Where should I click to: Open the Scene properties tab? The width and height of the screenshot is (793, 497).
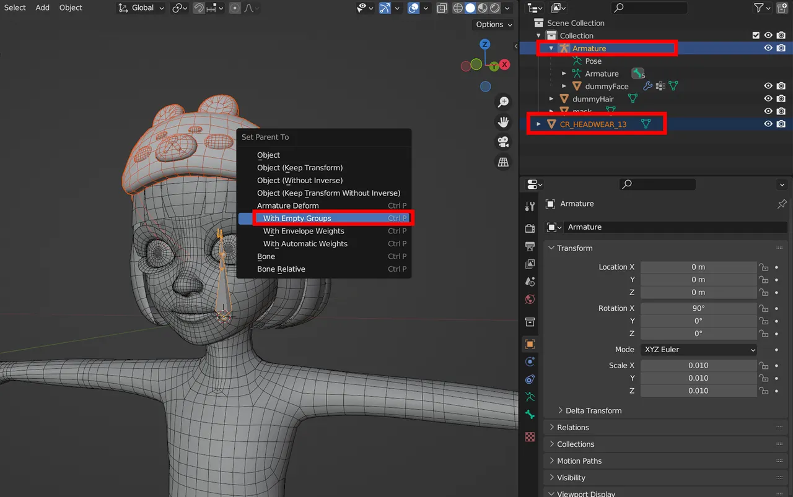[530, 282]
